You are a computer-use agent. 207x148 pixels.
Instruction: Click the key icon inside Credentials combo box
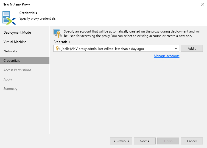pos(58,49)
